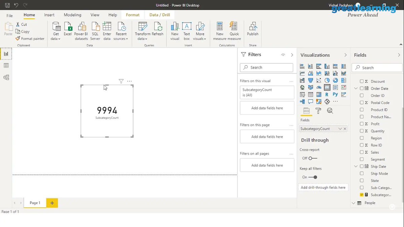Open the File menu
Screen dimensions: 404x227
tap(10, 15)
